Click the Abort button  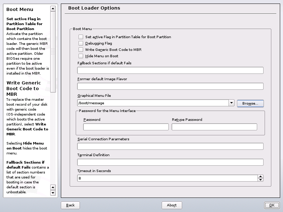172,205
